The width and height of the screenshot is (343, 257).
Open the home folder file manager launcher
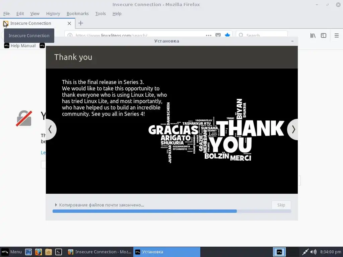(x=49, y=252)
